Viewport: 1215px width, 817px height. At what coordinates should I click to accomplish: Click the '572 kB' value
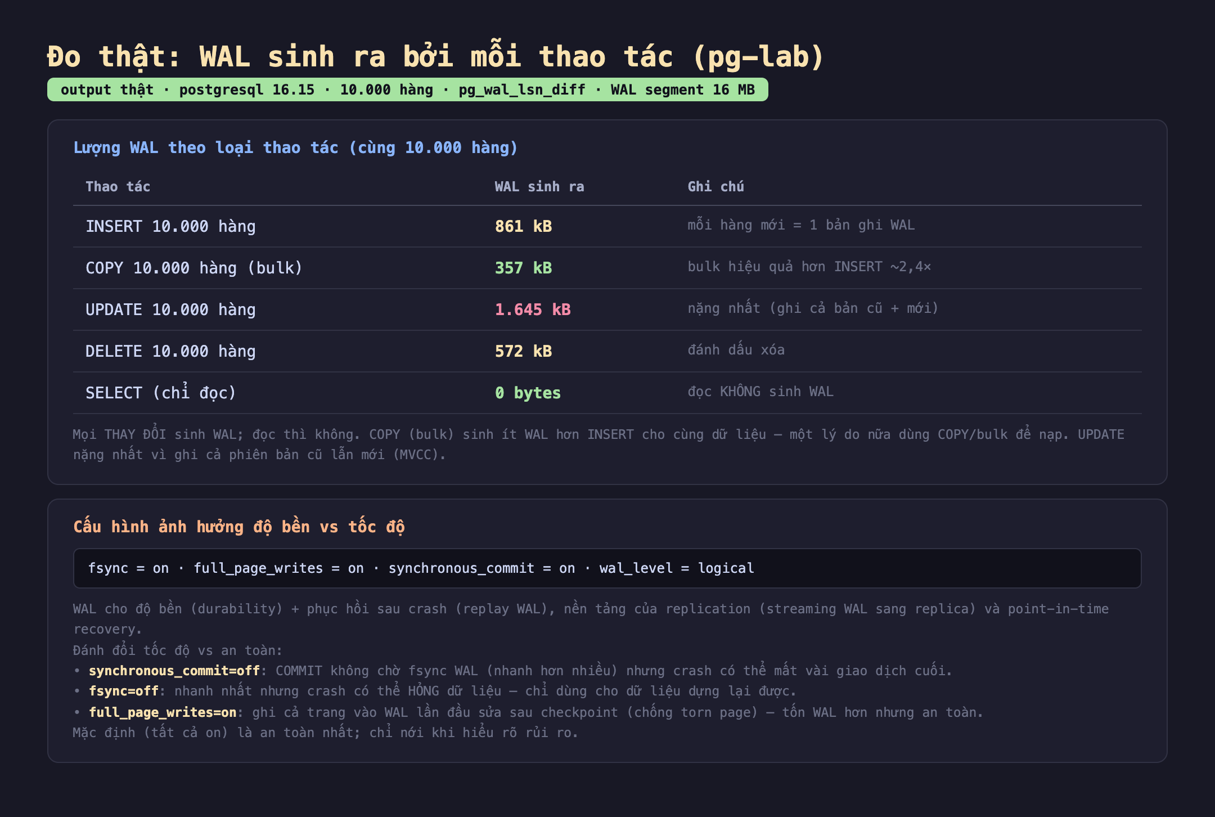[x=523, y=351]
